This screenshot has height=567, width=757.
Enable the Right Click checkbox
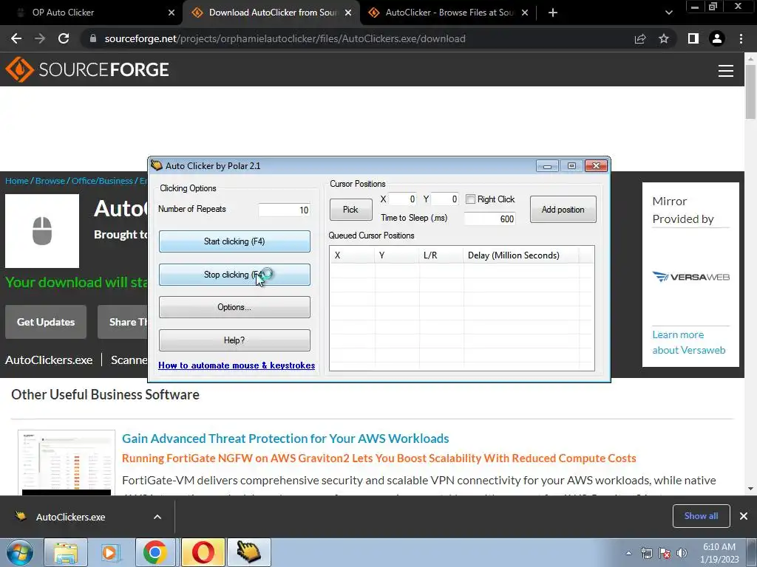(470, 199)
